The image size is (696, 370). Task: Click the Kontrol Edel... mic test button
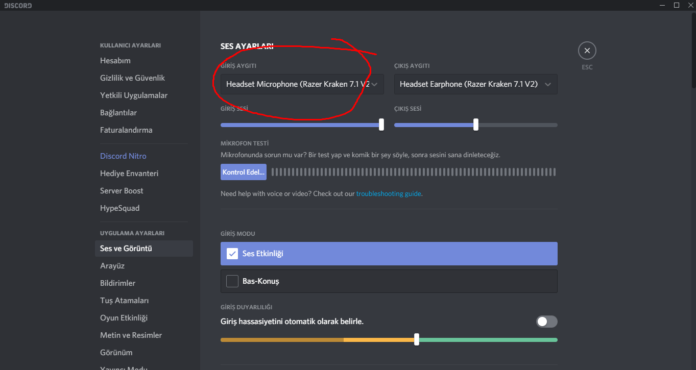coord(244,172)
